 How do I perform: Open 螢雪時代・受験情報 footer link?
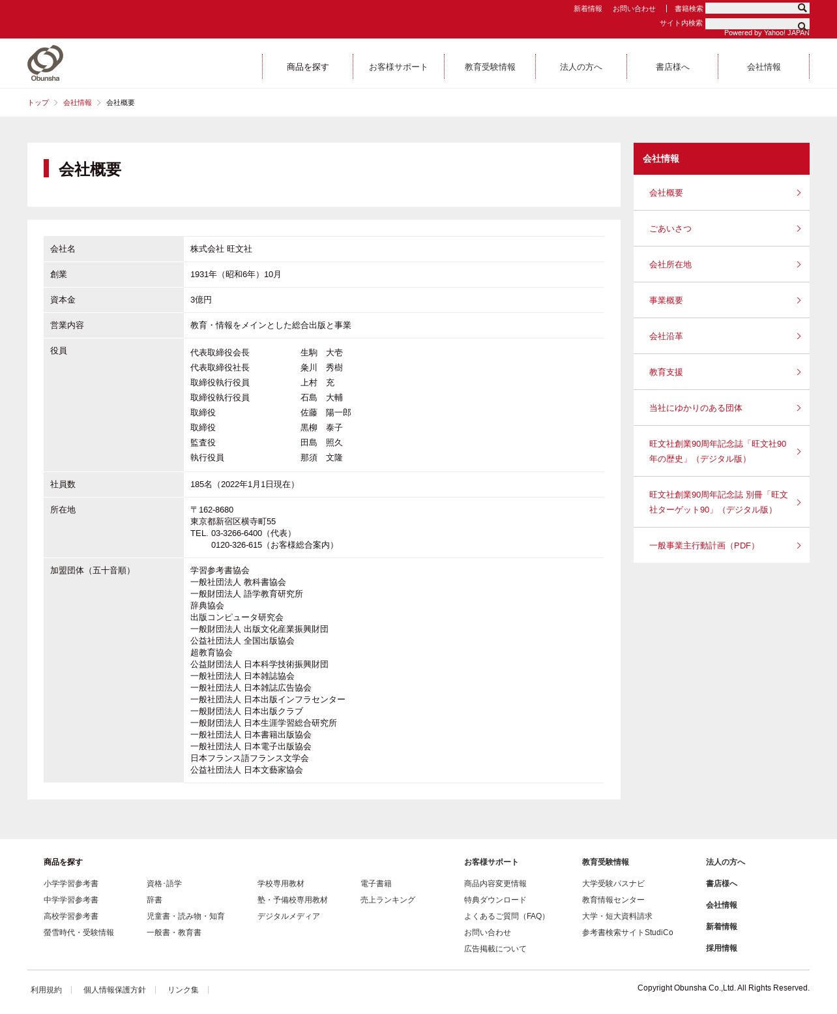(x=79, y=932)
